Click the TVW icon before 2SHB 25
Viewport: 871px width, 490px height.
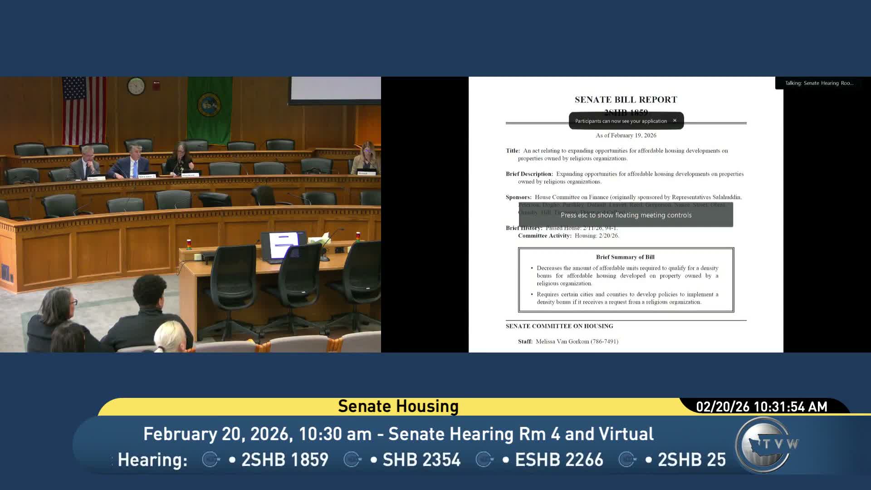click(x=627, y=459)
